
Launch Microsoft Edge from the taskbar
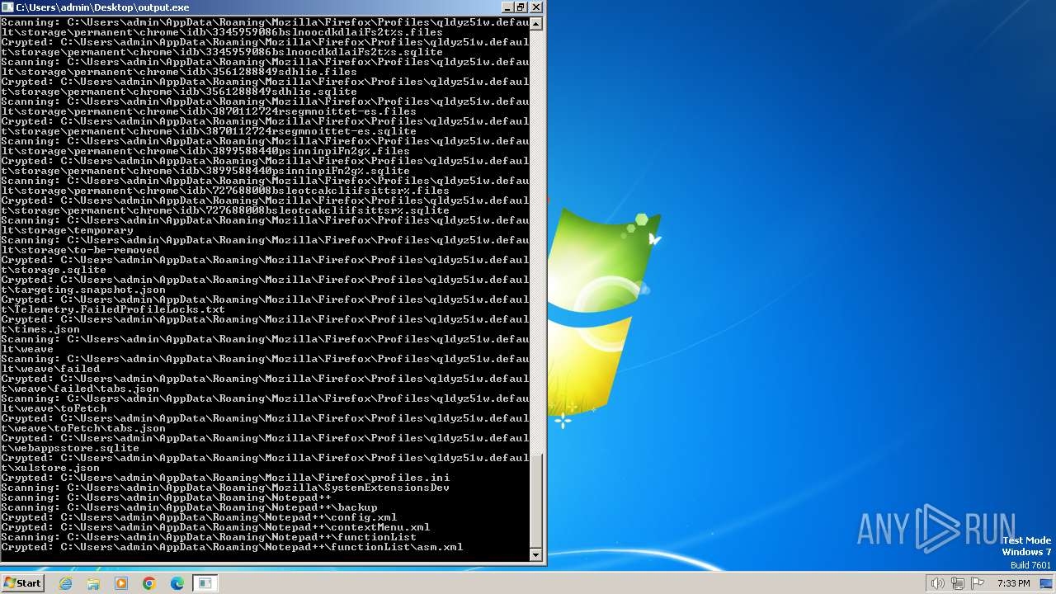pos(177,583)
